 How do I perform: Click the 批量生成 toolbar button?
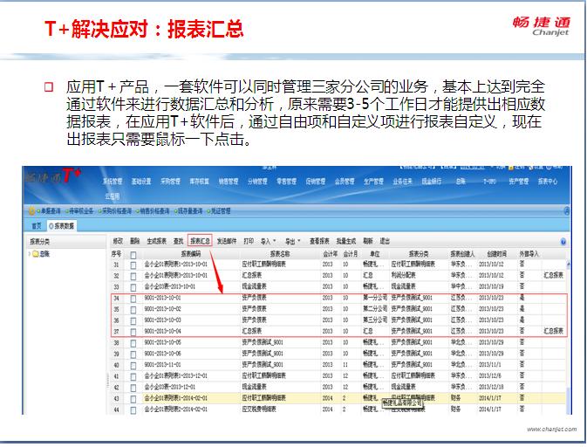pos(346,241)
